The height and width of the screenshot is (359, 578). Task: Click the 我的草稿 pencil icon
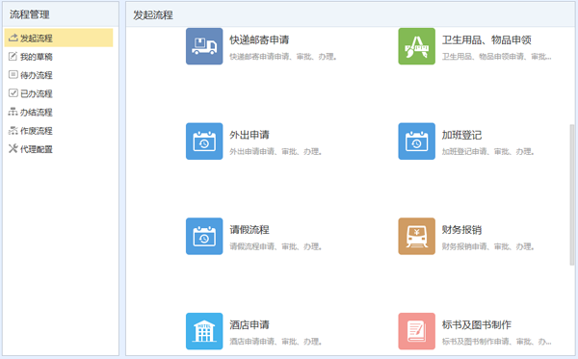[13, 57]
